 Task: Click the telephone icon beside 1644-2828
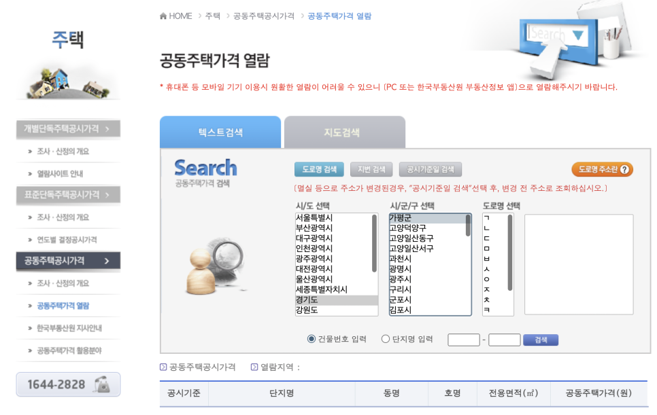coord(102,384)
